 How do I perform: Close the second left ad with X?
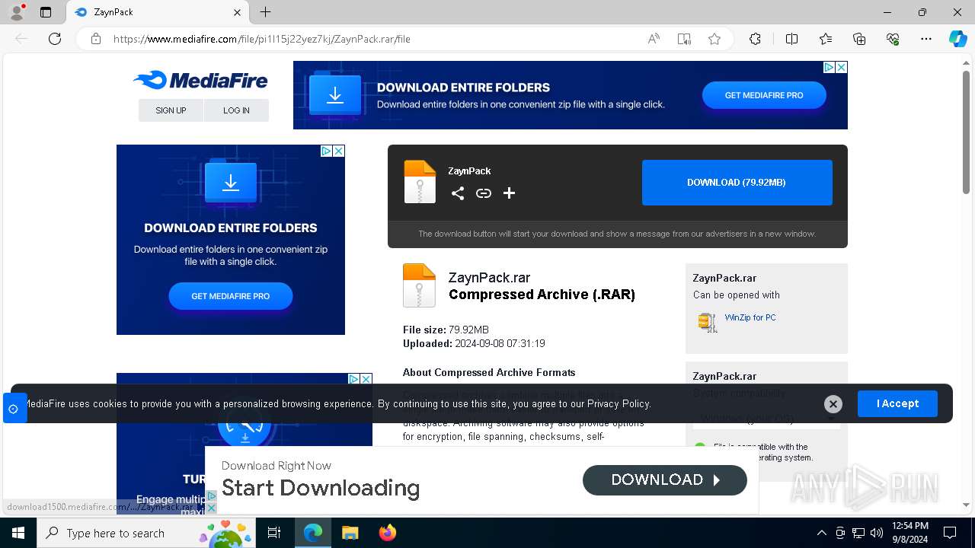pos(366,379)
